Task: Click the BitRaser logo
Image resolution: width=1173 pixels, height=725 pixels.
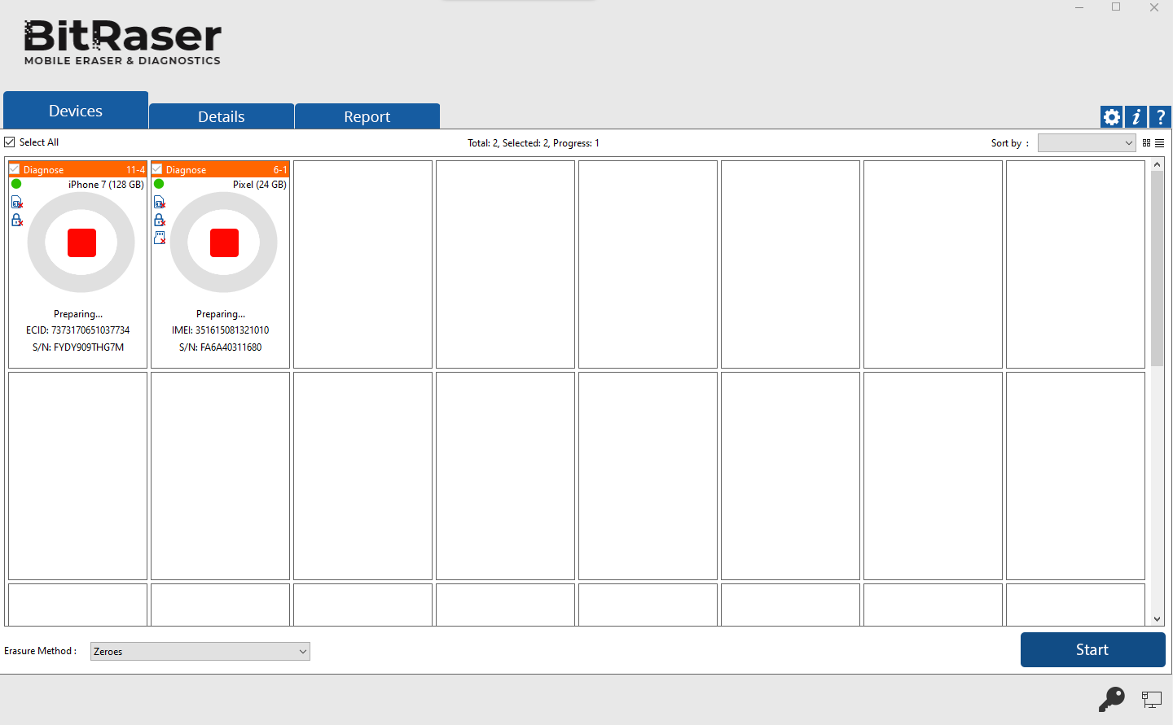Action: pyautogui.click(x=122, y=42)
